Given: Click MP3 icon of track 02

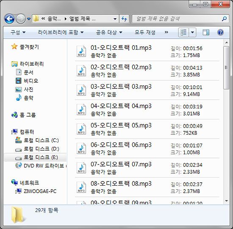Looking at the screenshot, I should (81, 71).
